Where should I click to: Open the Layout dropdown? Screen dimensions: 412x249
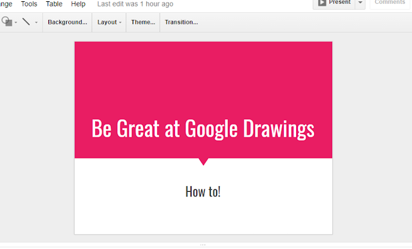[x=109, y=22]
